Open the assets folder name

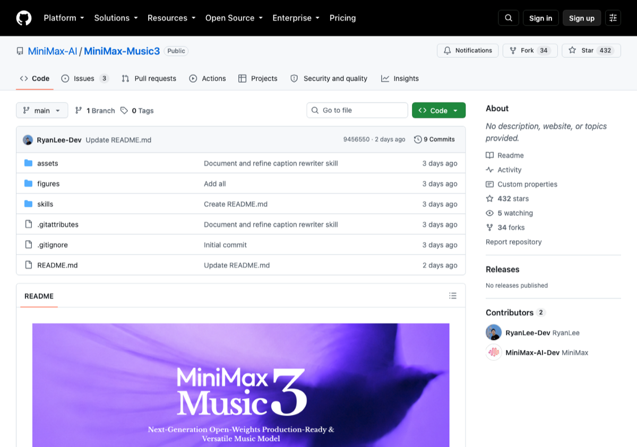pos(48,163)
